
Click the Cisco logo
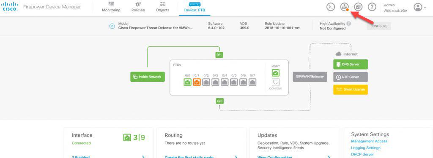click(x=10, y=7)
